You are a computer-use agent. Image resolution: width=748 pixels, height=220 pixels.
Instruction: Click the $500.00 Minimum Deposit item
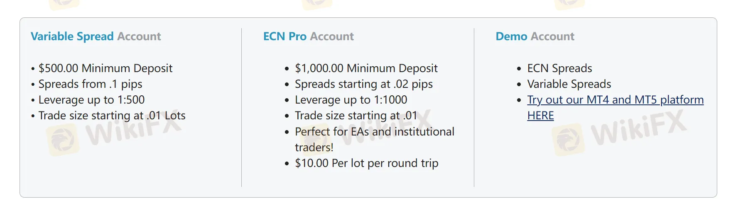click(x=105, y=68)
